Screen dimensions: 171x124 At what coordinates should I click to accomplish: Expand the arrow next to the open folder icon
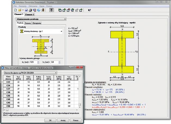click(23, 10)
